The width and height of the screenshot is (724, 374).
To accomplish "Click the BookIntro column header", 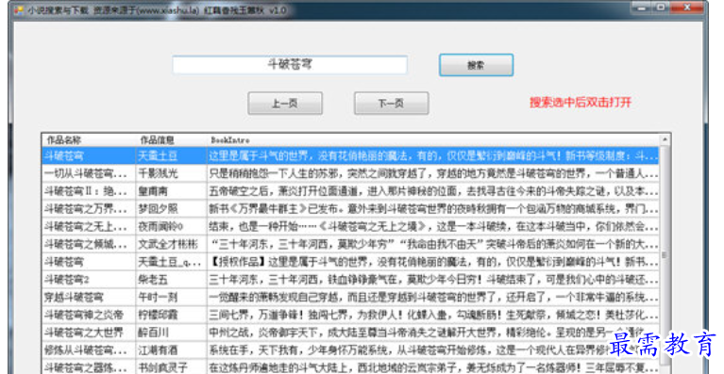I will pos(433,140).
